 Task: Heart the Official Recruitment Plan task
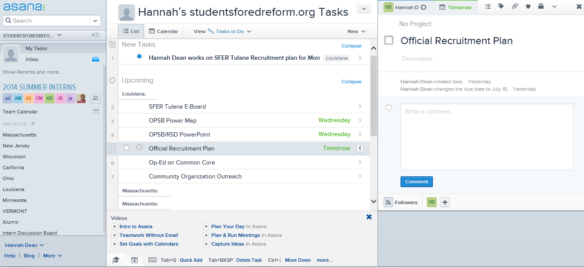coord(528,7)
